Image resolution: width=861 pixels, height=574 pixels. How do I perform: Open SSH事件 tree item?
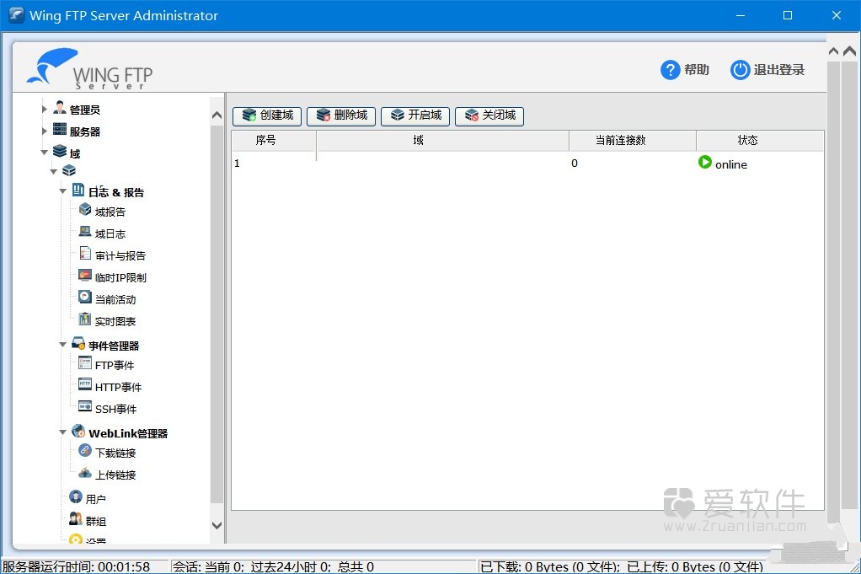[x=116, y=409]
